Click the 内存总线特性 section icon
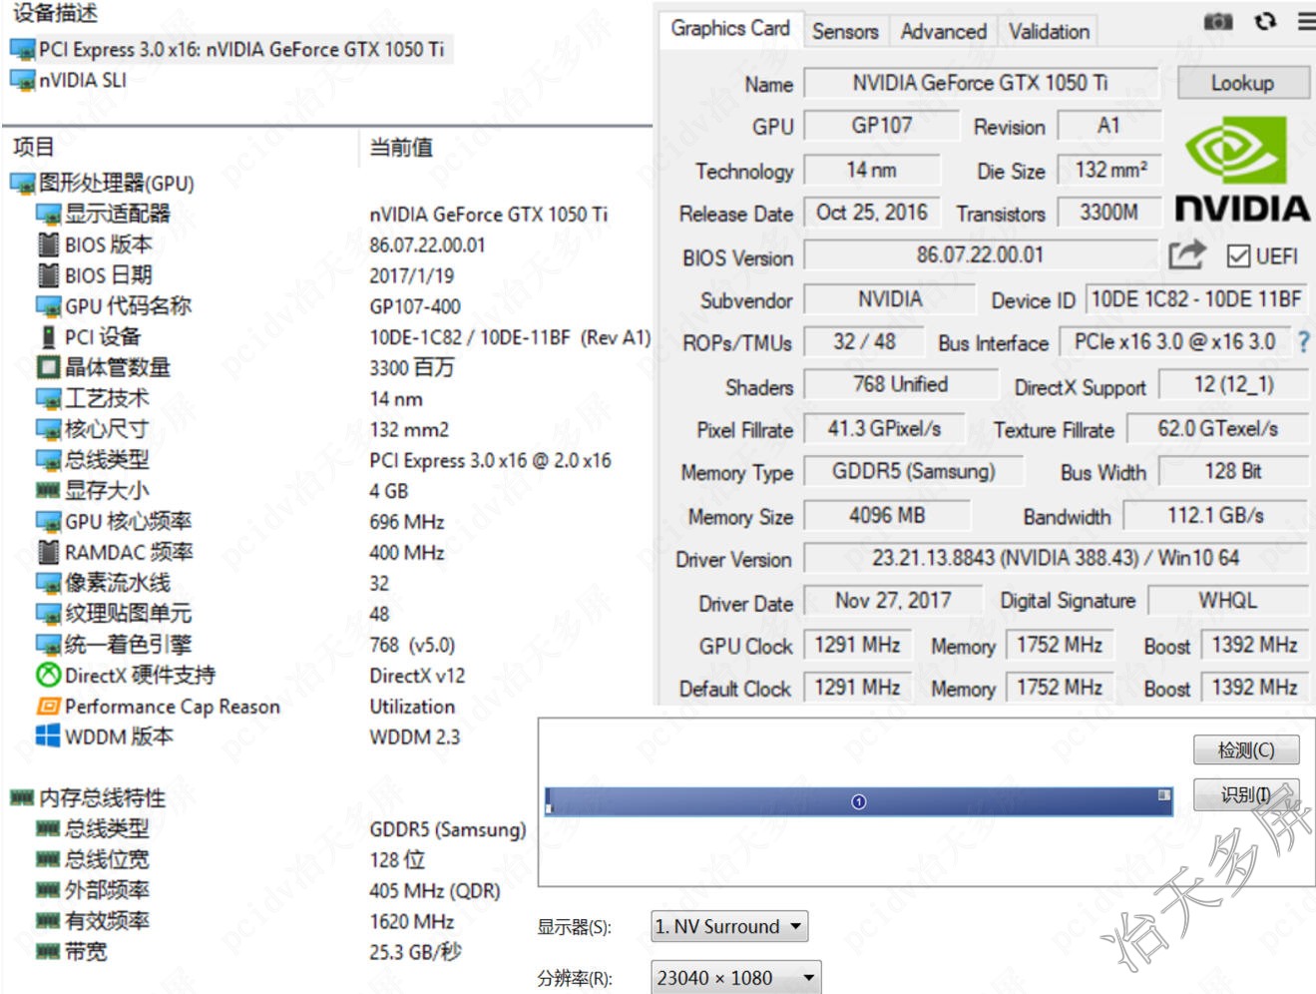 point(22,797)
